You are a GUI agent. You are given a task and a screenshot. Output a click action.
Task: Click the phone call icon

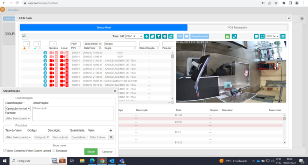click(234, 36)
